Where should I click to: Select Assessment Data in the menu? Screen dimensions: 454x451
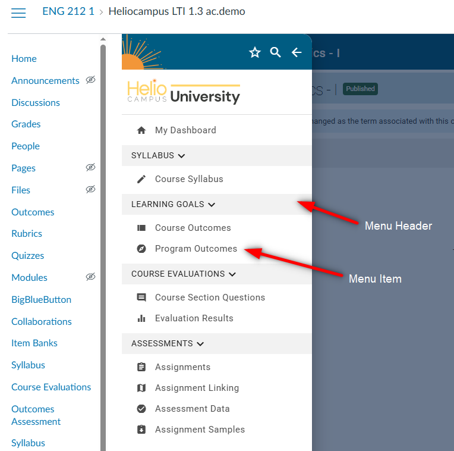(192, 409)
